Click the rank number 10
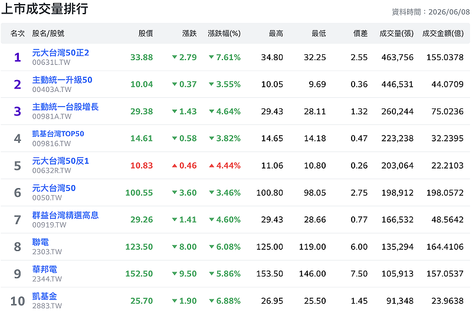Screen dimensions: 472x313 coord(18,301)
